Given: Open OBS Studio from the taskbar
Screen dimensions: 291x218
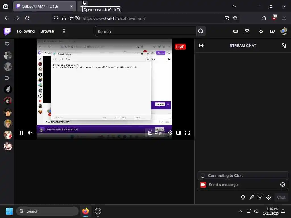Looking at the screenshot, I should click(x=98, y=211).
